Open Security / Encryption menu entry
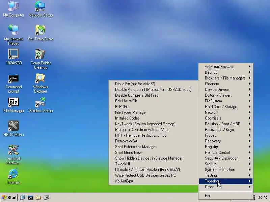 point(226,158)
